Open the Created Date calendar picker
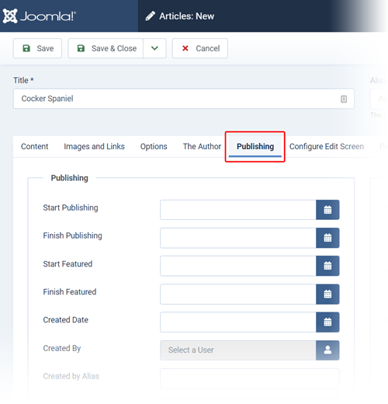Screen dimensions: 388x404 click(x=327, y=322)
